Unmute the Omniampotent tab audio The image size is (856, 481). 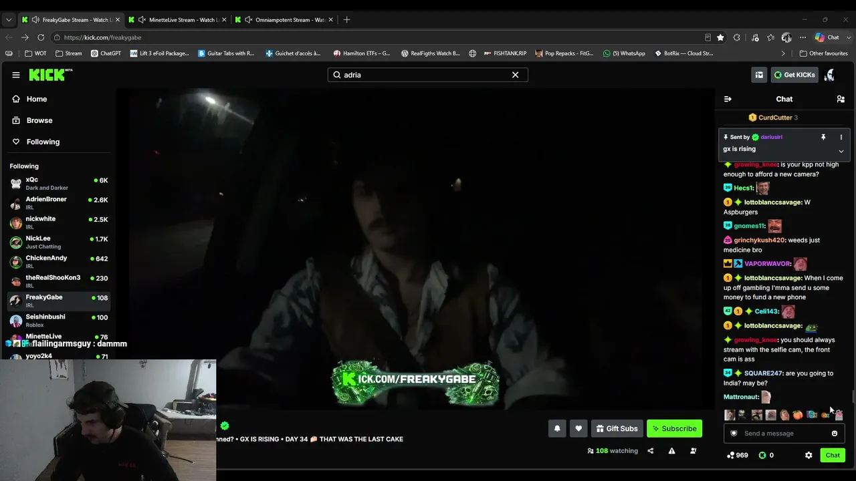point(248,20)
